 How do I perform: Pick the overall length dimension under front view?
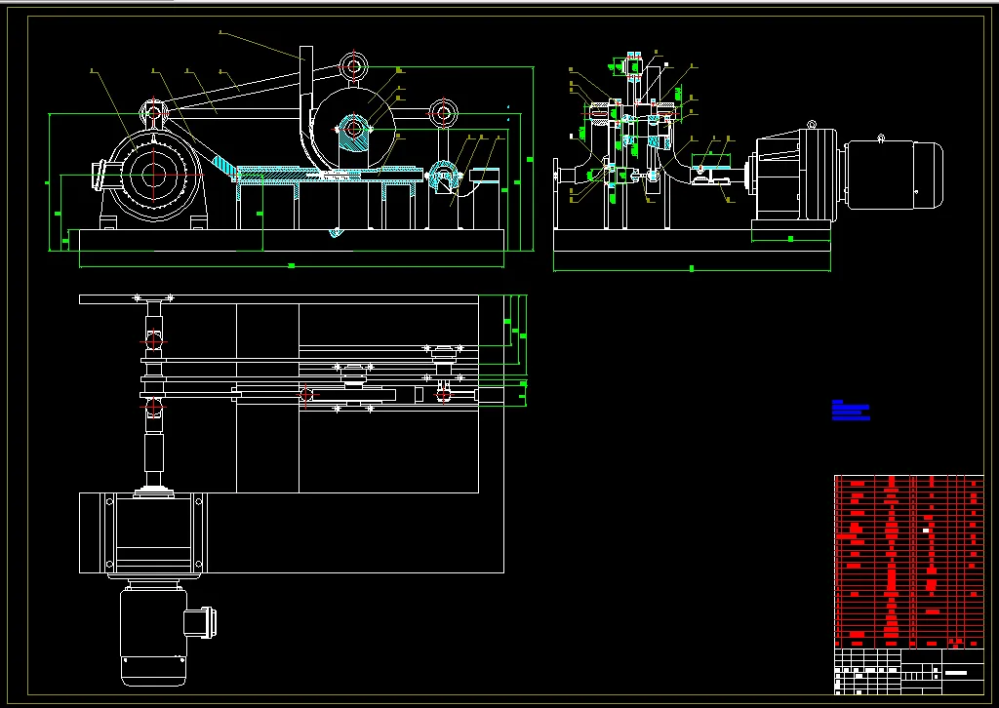(x=291, y=265)
